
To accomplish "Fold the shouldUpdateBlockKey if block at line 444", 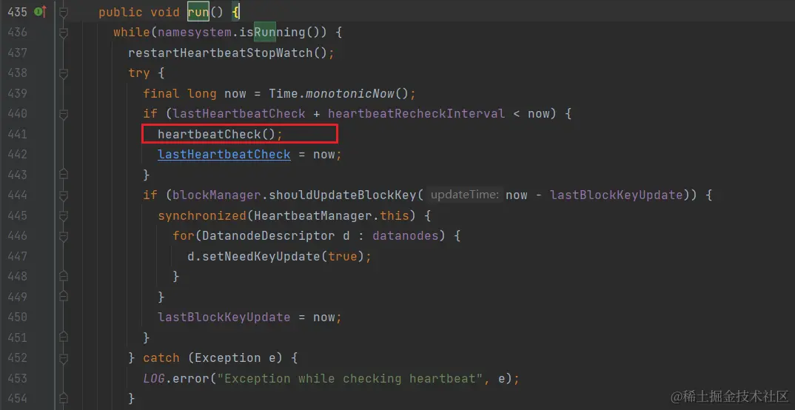I will point(64,195).
